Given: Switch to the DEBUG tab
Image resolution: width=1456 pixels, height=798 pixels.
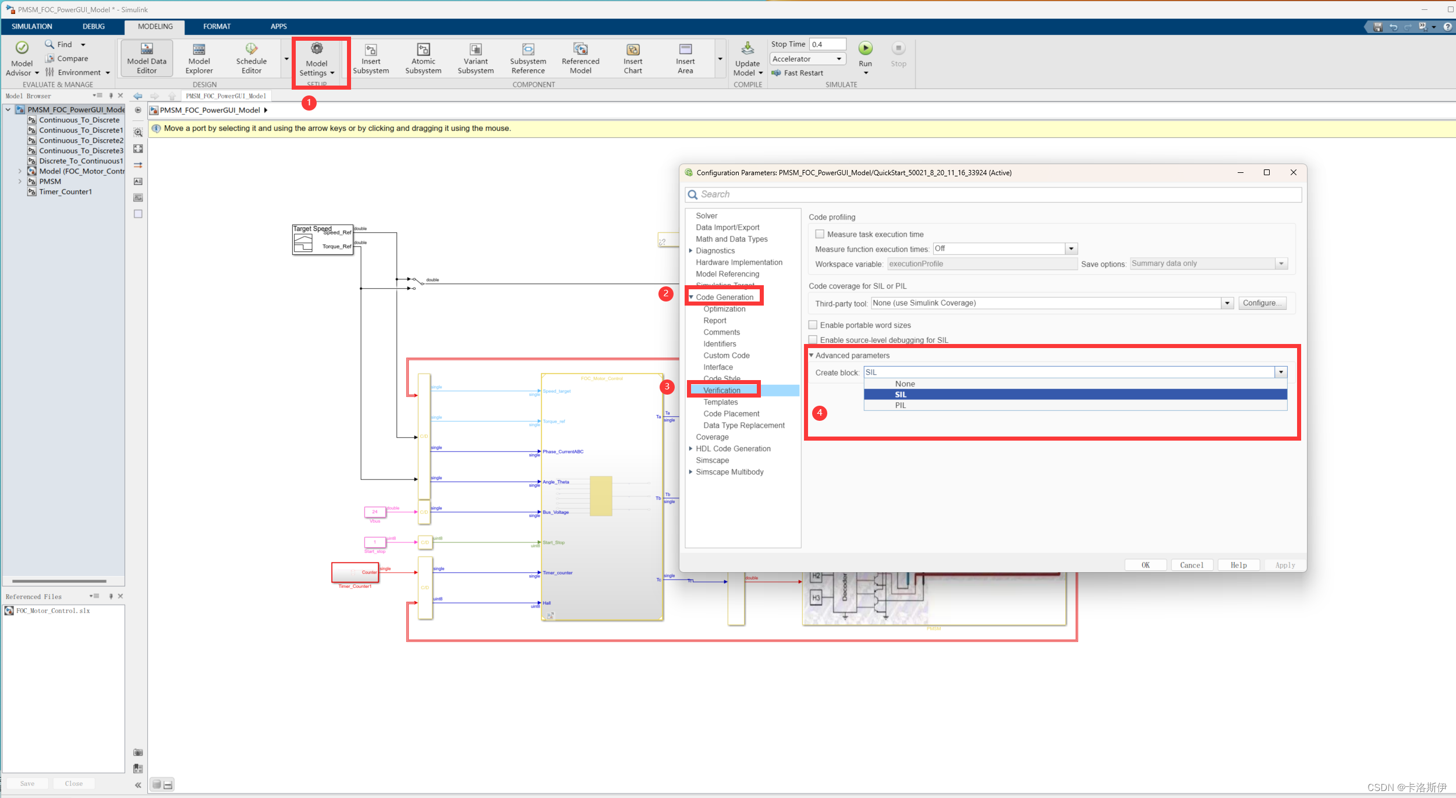Looking at the screenshot, I should point(94,27).
